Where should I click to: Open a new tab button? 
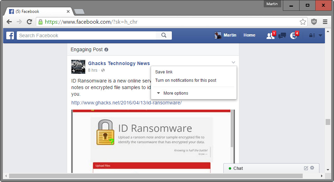[79, 11]
